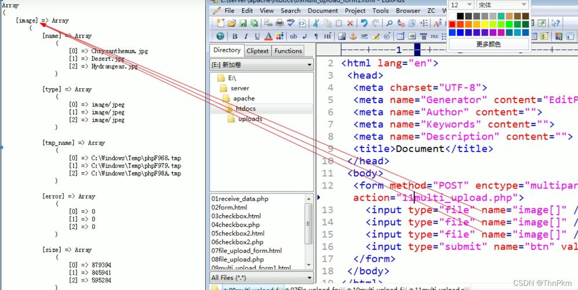Select file 01receive_data.php in list

[240, 199]
